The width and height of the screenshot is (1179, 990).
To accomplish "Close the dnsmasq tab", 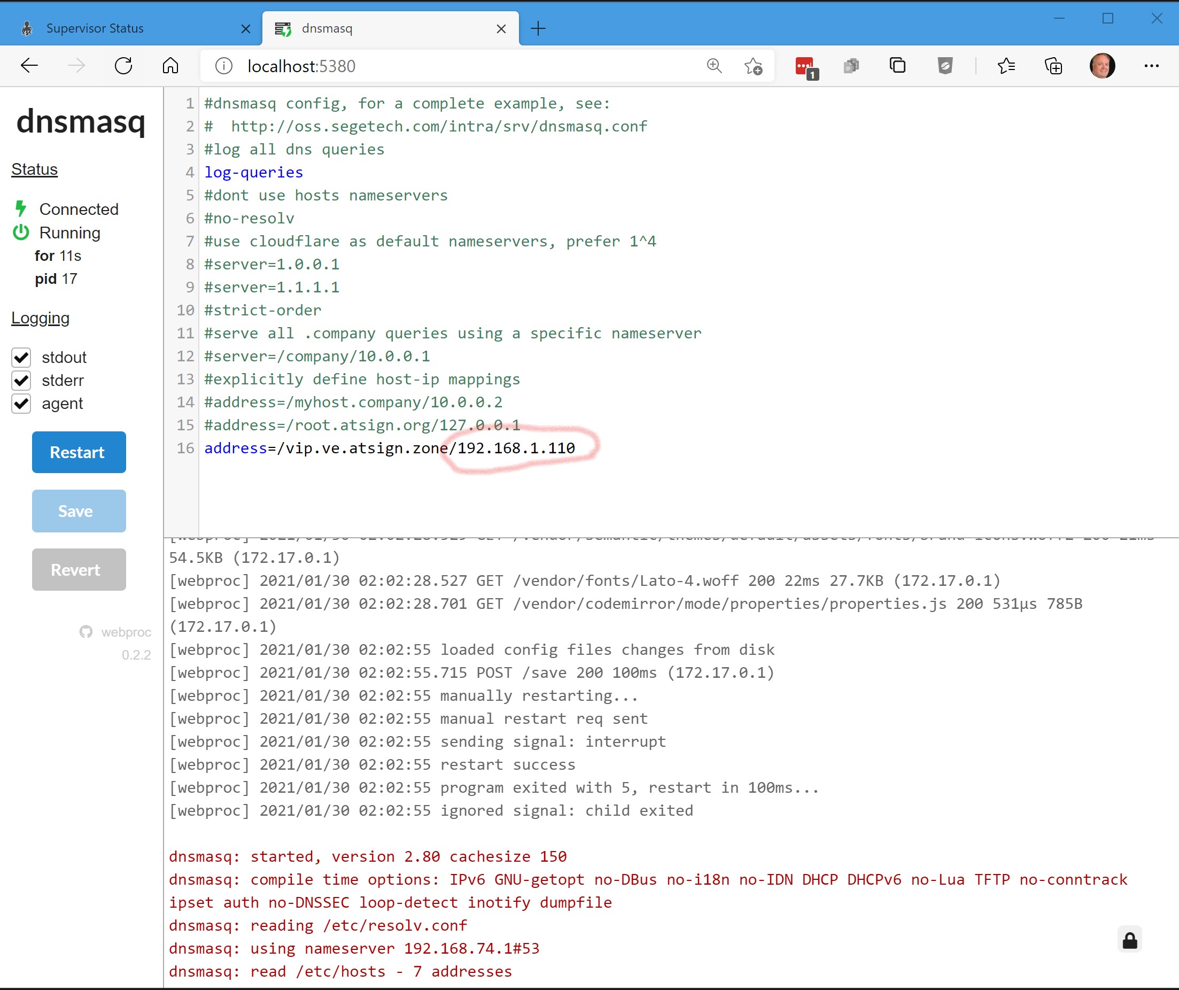I will [501, 29].
